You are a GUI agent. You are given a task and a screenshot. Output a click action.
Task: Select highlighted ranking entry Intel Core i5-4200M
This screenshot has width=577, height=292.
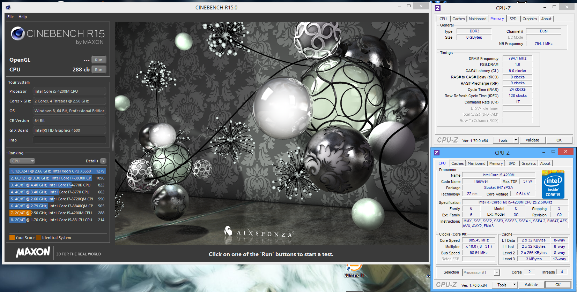[x=58, y=213]
